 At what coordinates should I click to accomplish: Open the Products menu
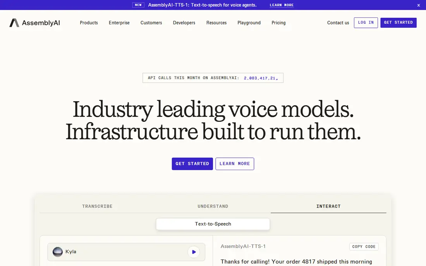pyautogui.click(x=89, y=23)
